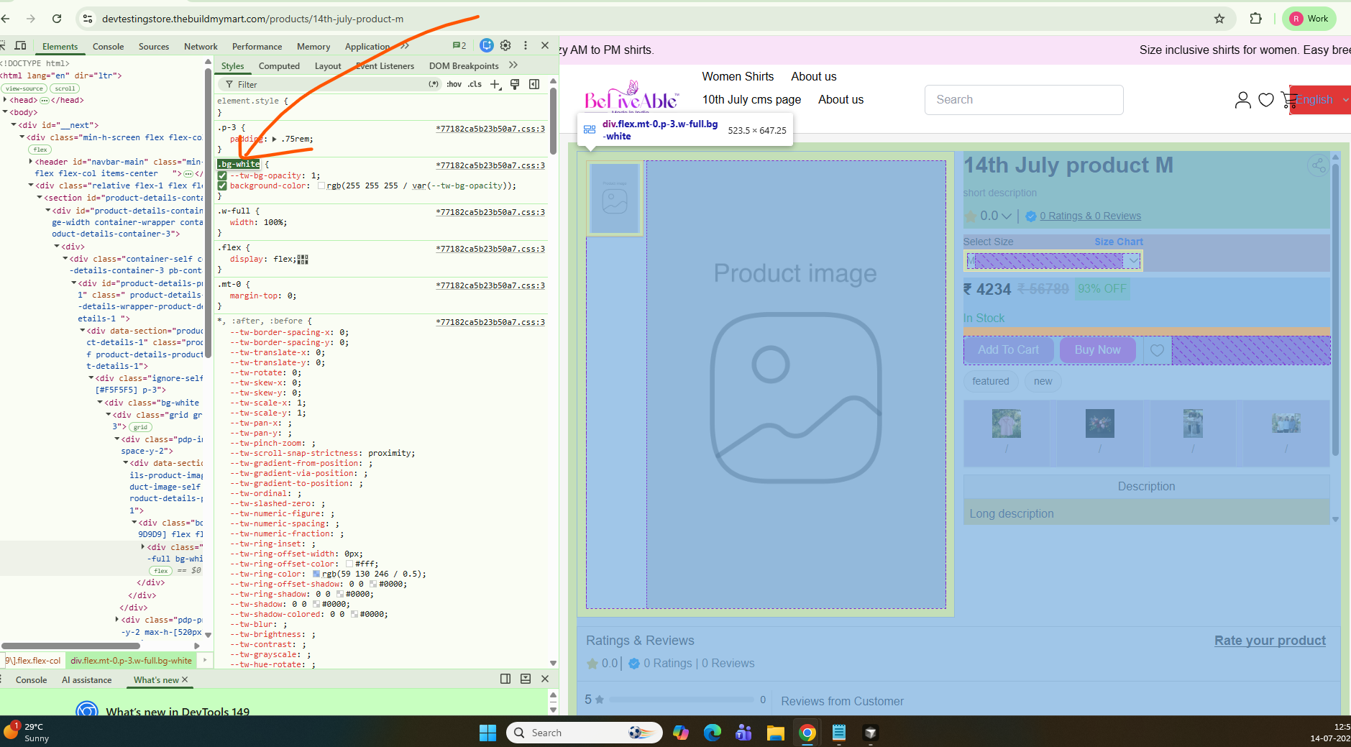Toggle .cls class editor

[475, 84]
